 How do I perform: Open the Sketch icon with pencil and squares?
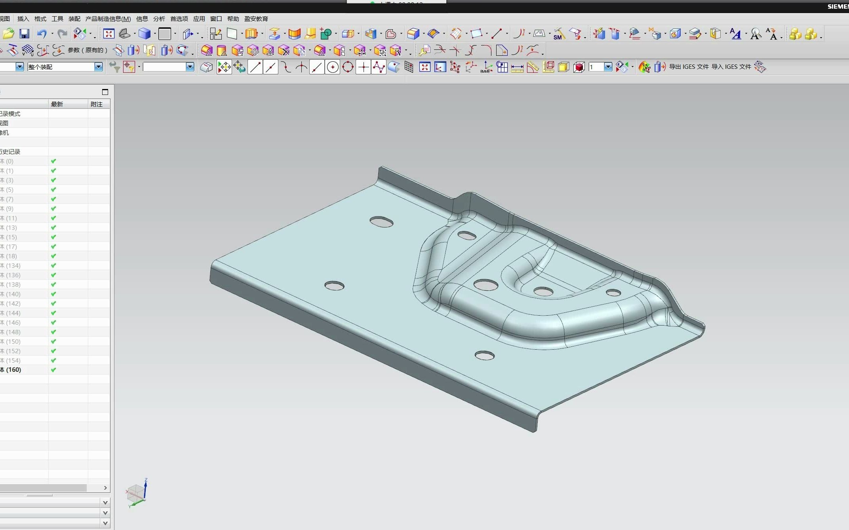[215, 34]
